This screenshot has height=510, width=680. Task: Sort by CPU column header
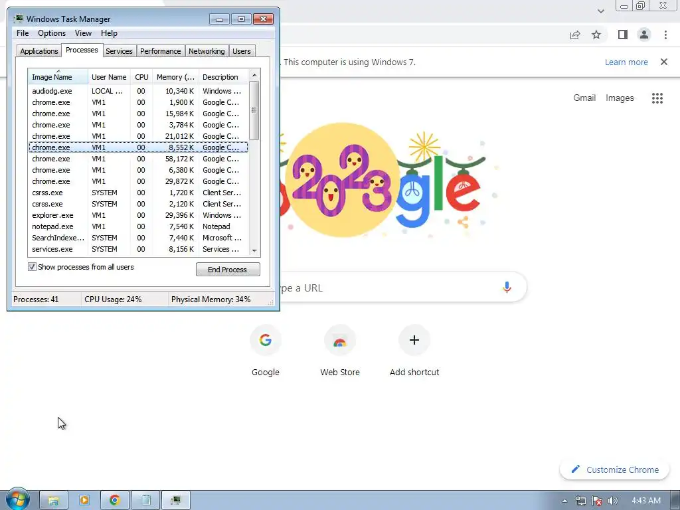[141, 77]
